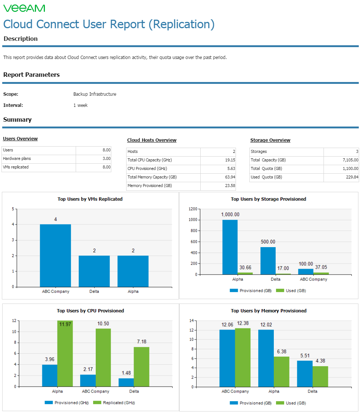This screenshot has width=361, height=413.
Task: Click the 'Storages' row label
Action: tap(259, 151)
